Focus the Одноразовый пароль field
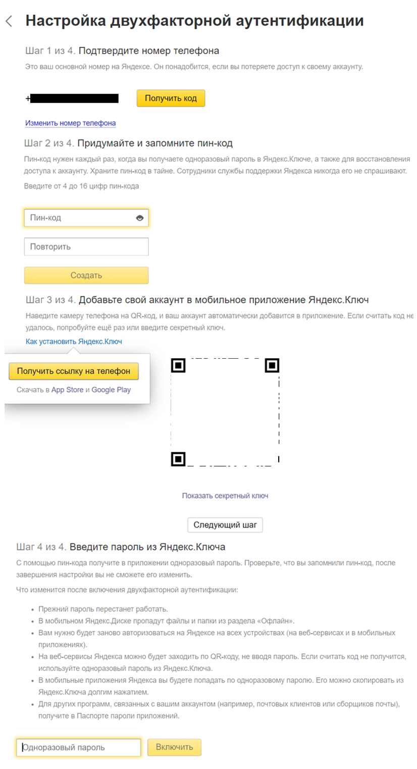This screenshot has width=417, height=769. (79, 747)
